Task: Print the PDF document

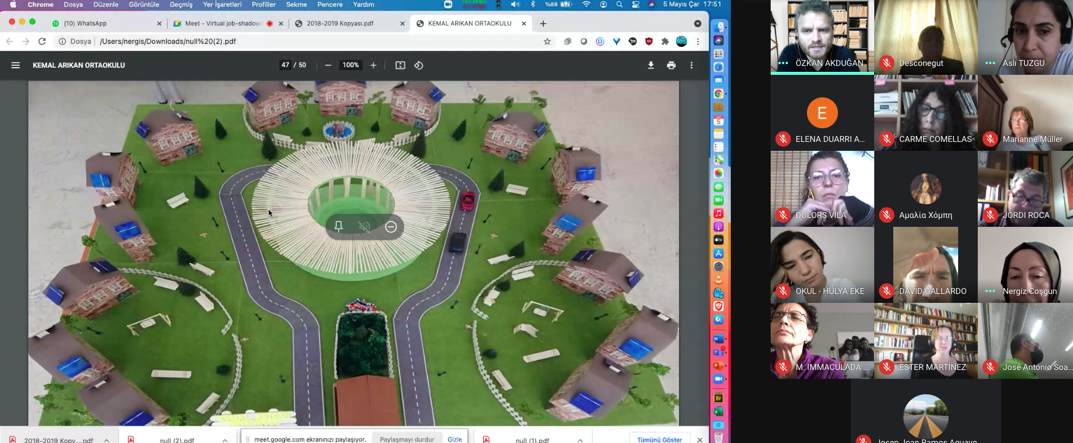Action: [x=671, y=65]
